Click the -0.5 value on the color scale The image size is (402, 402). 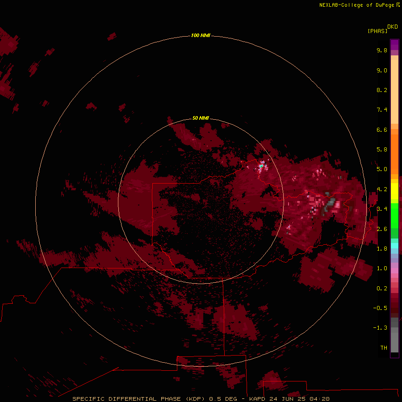pos(380,308)
